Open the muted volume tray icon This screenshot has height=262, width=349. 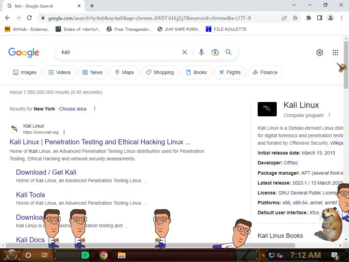pos(279,255)
